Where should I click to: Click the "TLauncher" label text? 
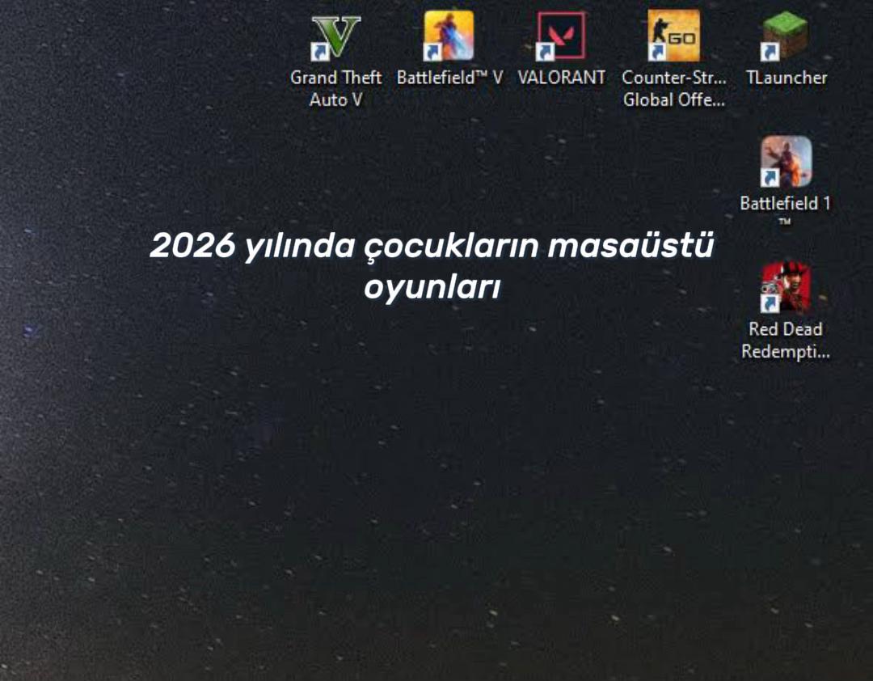tap(787, 78)
